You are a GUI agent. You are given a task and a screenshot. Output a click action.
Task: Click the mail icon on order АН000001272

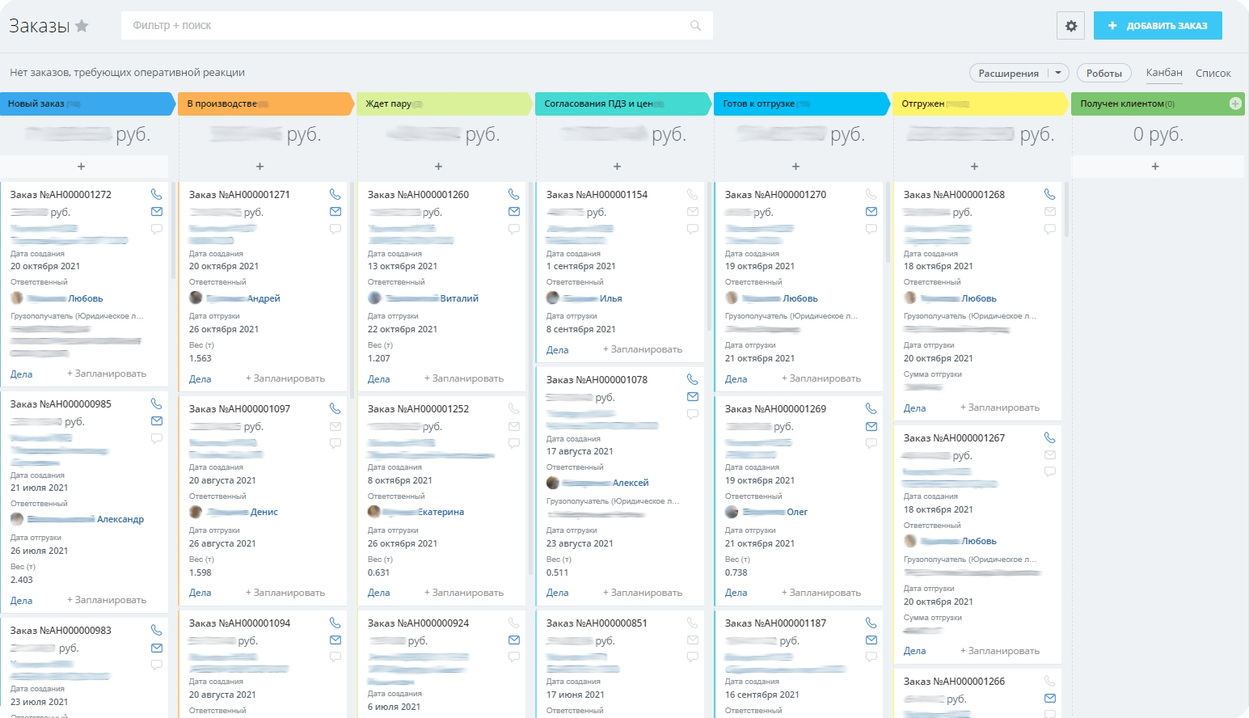(x=157, y=212)
